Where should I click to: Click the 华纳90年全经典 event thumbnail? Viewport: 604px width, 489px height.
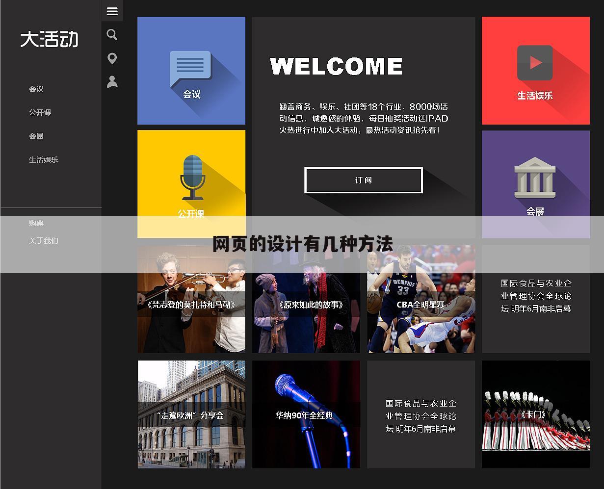coord(306,414)
